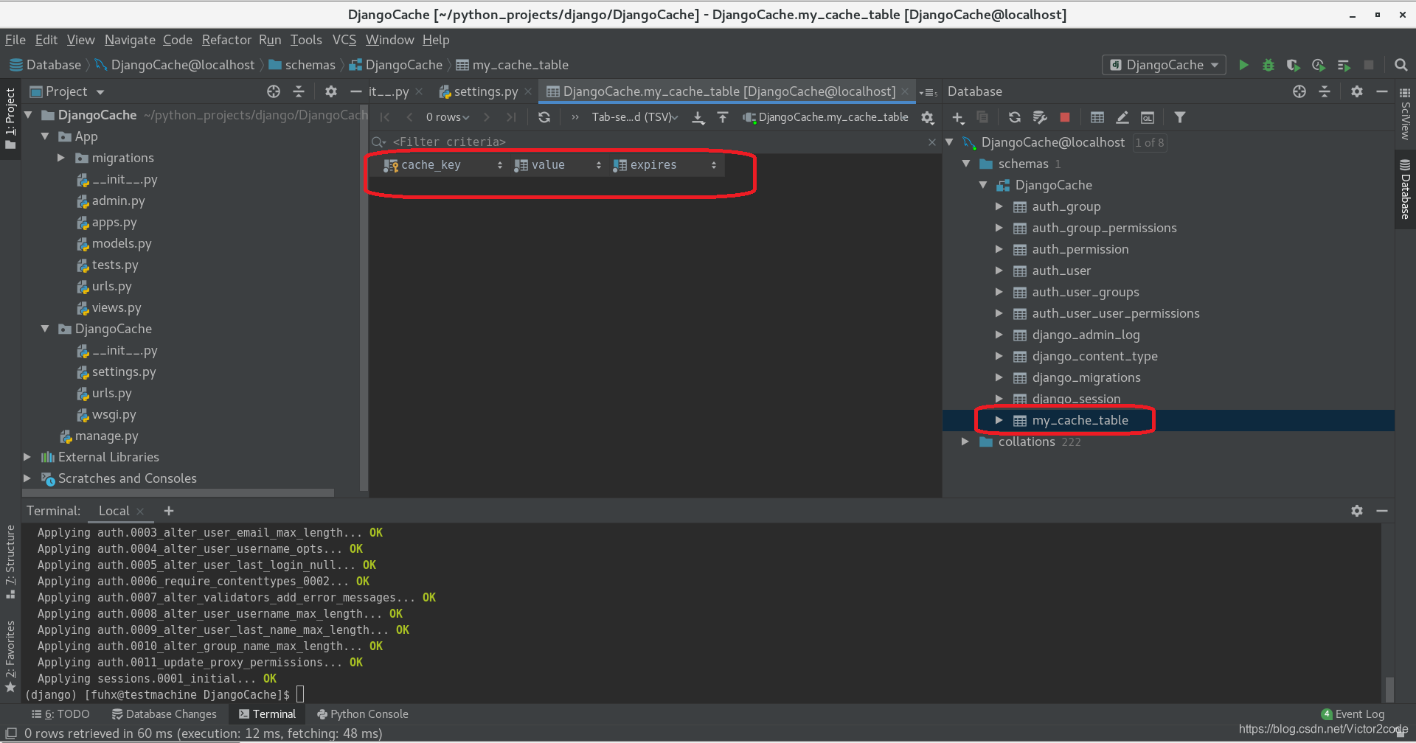This screenshot has height=743, width=1416.
Task: Open the VCS menu
Action: [344, 40]
